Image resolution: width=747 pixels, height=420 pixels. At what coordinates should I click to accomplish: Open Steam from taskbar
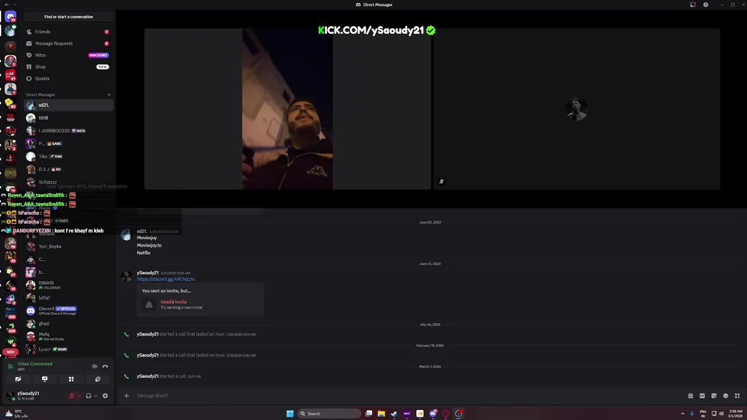click(x=394, y=414)
